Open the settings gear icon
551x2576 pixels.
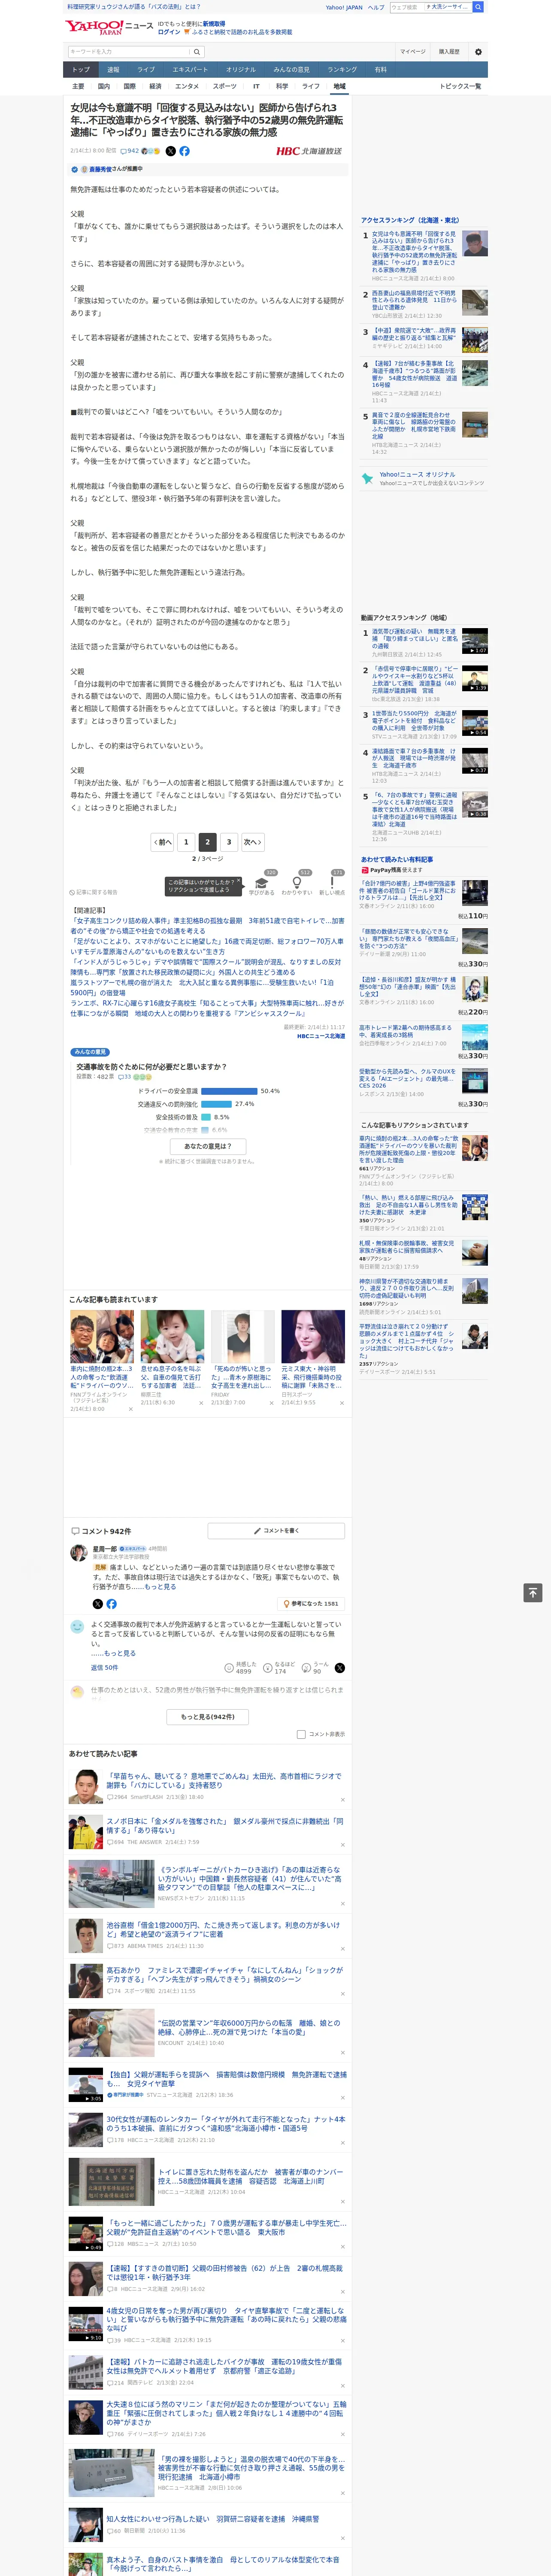(x=478, y=52)
